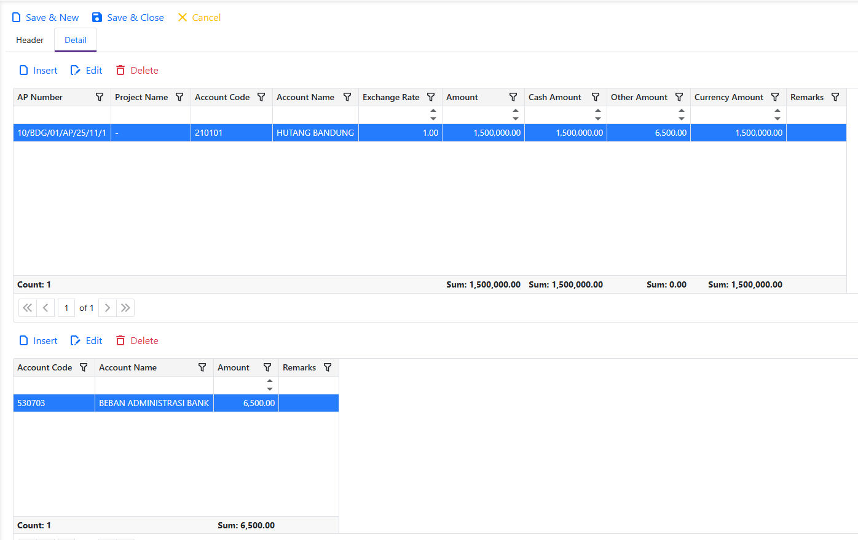This screenshot has height=540, width=858.
Task: Edit the selected AP grid row
Action: tap(87, 70)
